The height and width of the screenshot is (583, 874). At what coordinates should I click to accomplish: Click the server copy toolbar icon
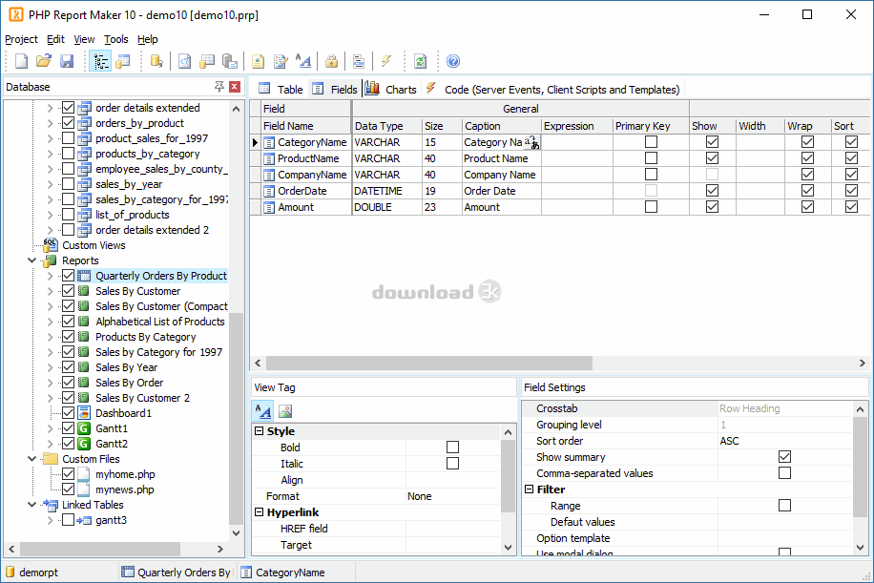point(230,61)
